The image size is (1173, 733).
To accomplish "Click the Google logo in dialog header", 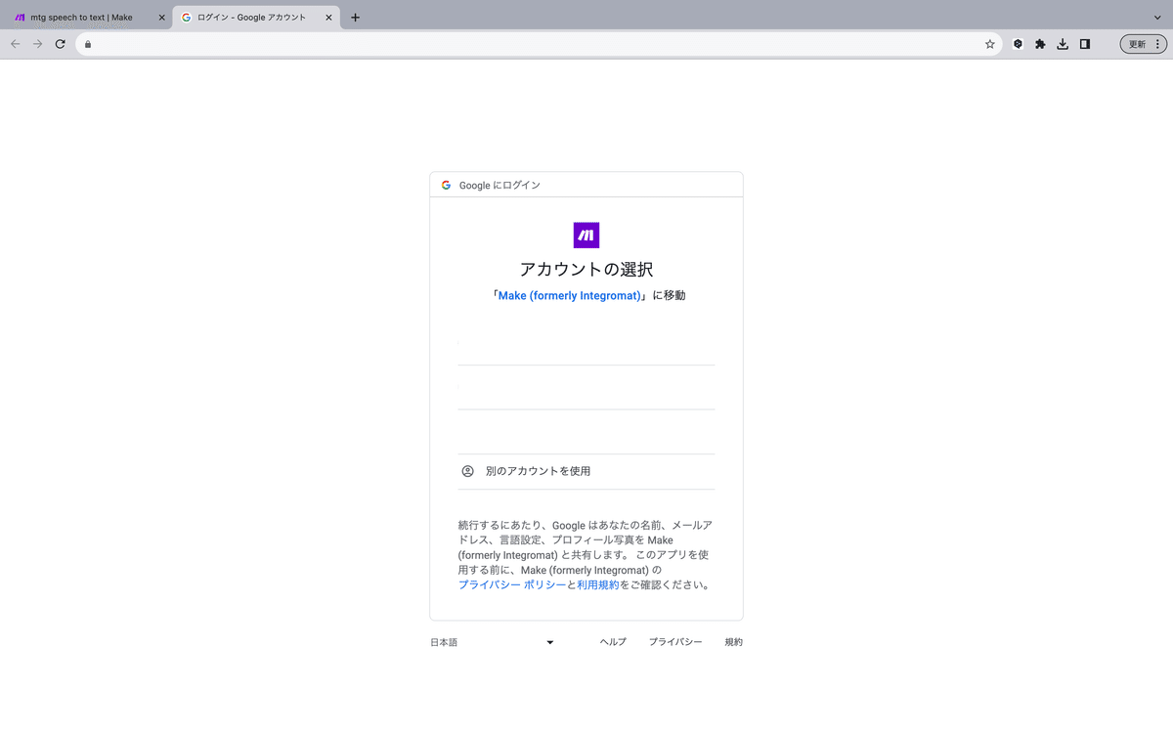I will pos(446,185).
